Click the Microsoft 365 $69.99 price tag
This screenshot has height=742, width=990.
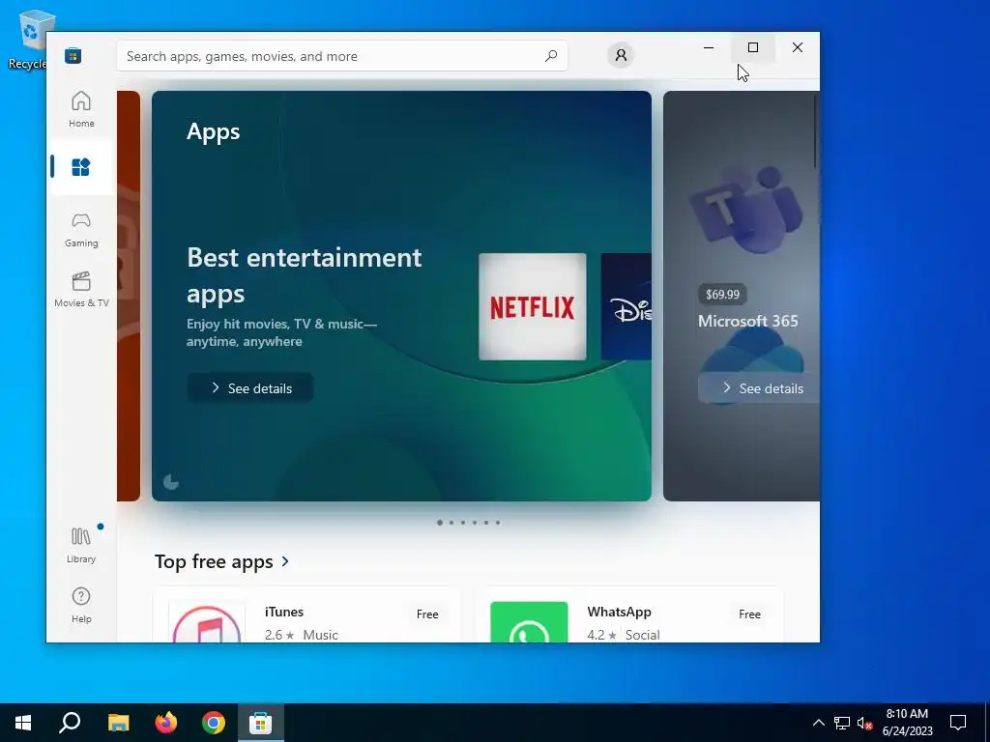tap(722, 295)
